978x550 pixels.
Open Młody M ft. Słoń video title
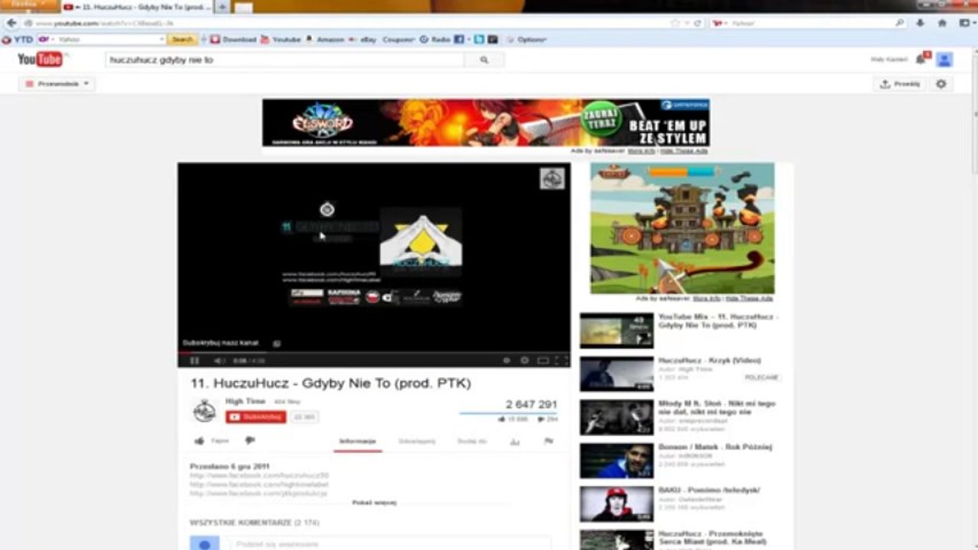(716, 407)
